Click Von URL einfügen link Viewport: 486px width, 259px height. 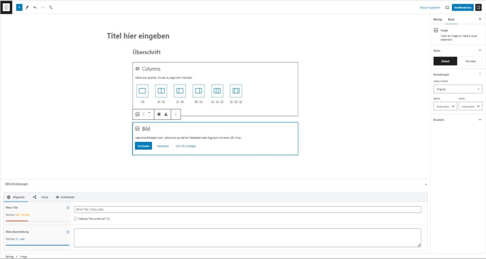pos(186,146)
